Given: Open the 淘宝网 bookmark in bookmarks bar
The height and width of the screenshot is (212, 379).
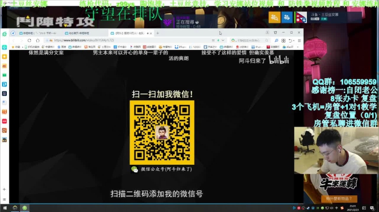Looking at the screenshot, I should [89, 47].
